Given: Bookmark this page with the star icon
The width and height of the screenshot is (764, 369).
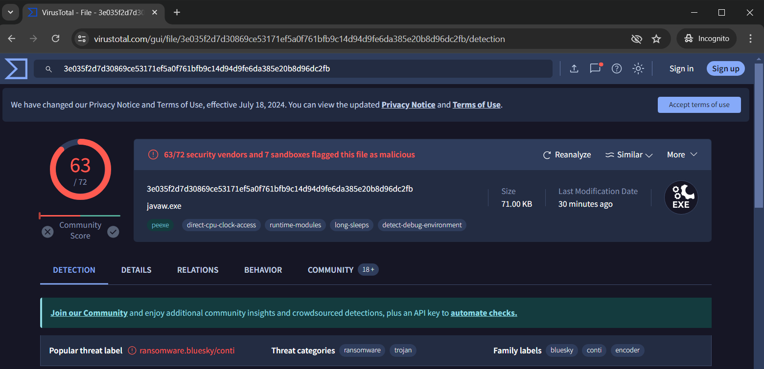Looking at the screenshot, I should (x=656, y=39).
